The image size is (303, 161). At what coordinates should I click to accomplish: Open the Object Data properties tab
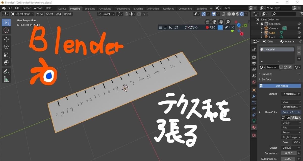pos(254,121)
